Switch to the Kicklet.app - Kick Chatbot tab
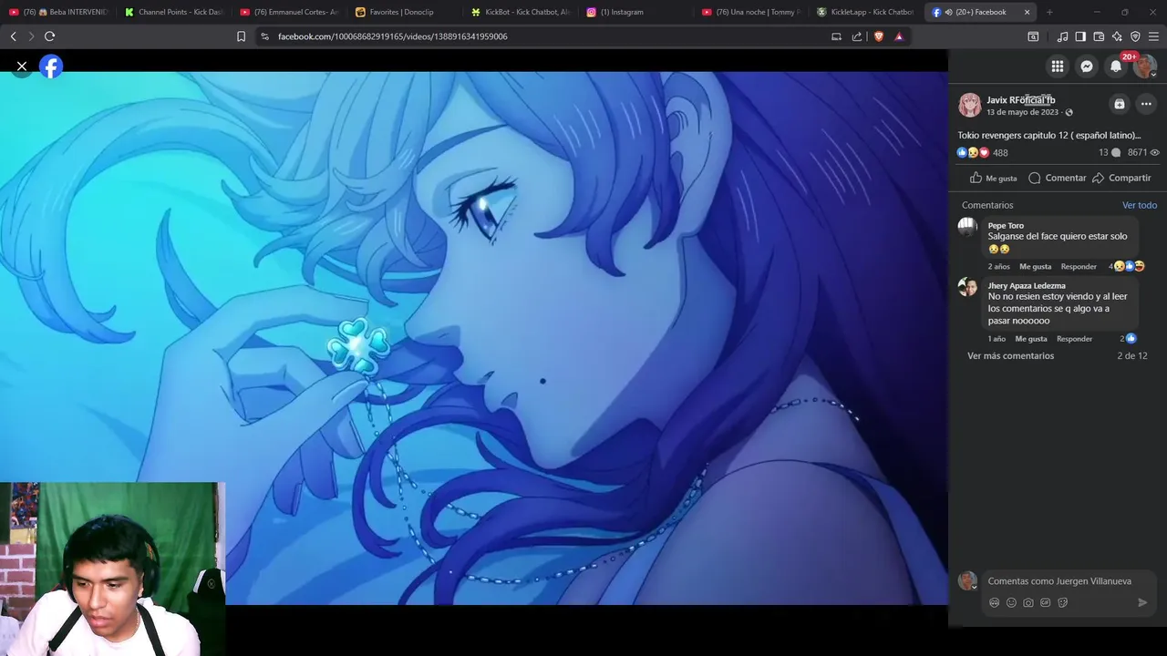The image size is (1167, 656). [864, 12]
